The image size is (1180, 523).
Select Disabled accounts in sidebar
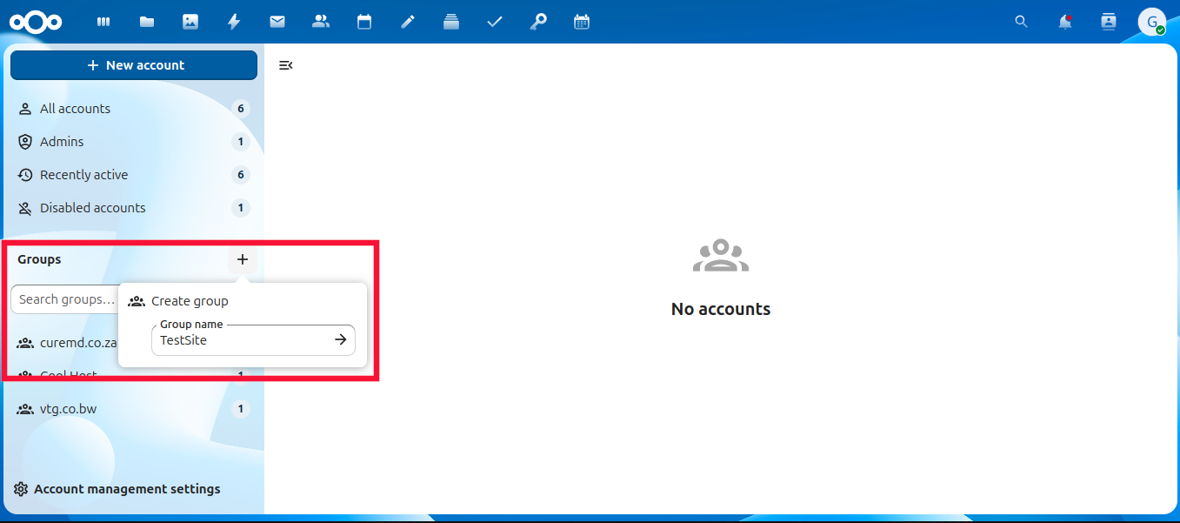134,208
